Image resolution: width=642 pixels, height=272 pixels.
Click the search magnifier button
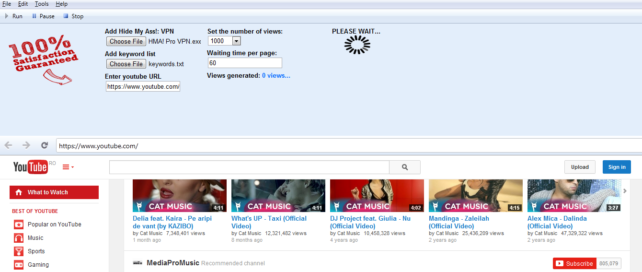pos(405,167)
